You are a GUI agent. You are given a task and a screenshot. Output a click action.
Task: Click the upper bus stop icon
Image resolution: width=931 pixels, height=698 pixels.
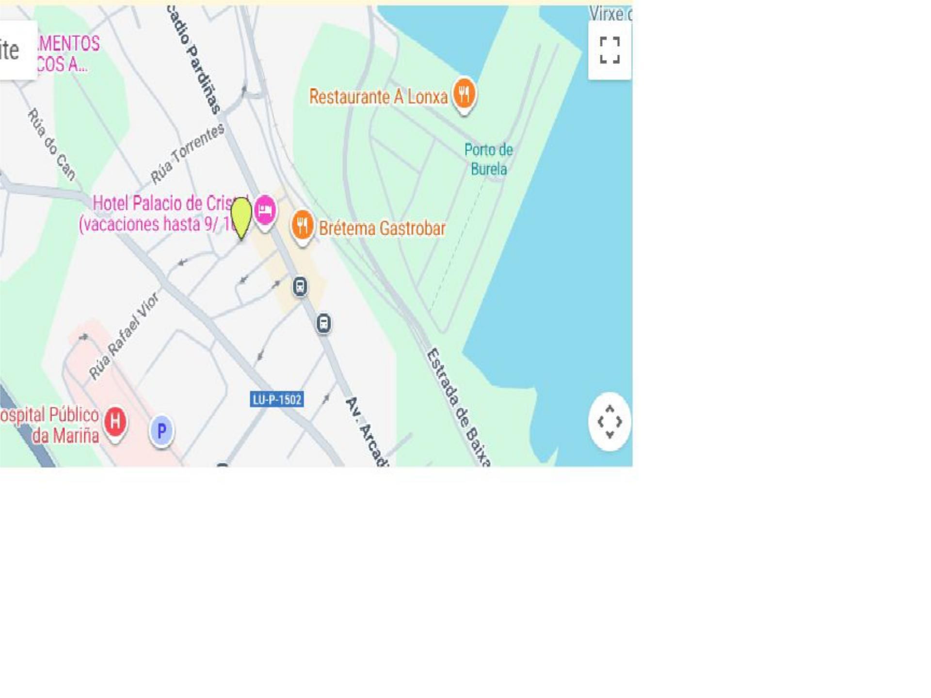coord(300,286)
